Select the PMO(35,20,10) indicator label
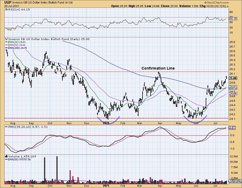The width and height of the screenshot is (242, 188). (x=20, y=127)
